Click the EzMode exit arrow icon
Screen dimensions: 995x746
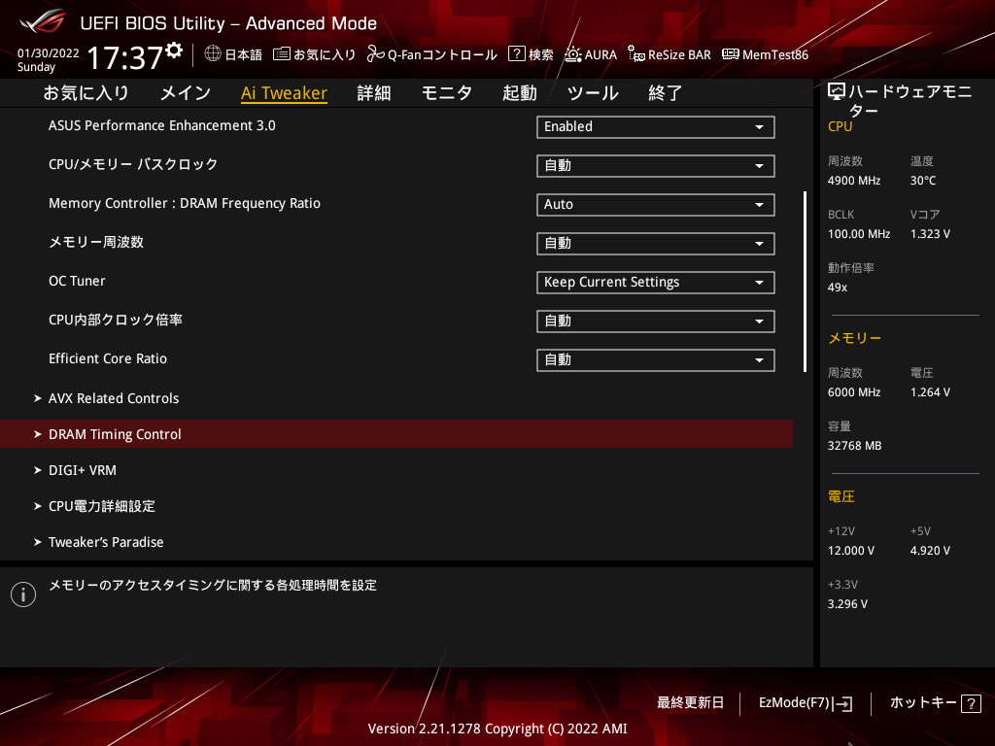(x=842, y=703)
